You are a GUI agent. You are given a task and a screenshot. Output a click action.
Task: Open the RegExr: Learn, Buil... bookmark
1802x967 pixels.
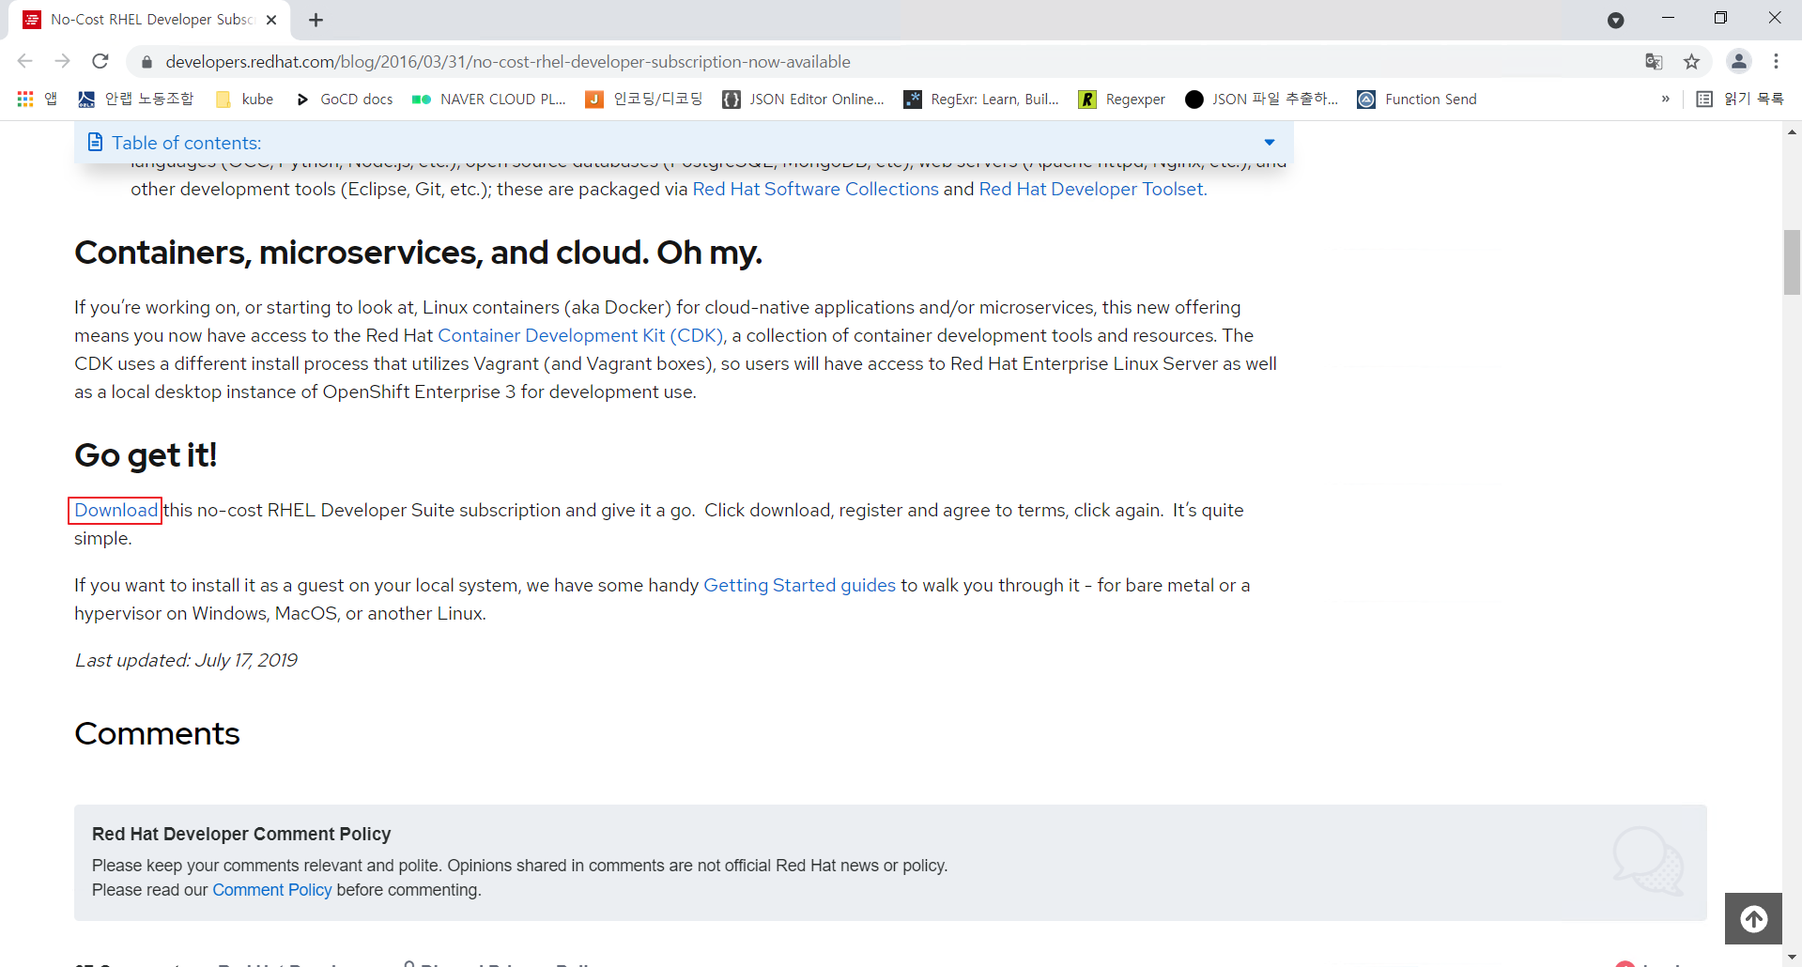click(x=981, y=99)
